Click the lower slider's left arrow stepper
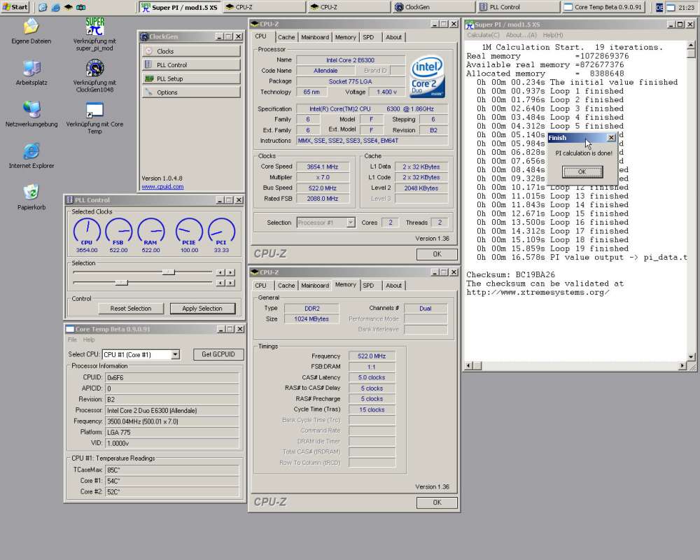 (x=220, y=283)
